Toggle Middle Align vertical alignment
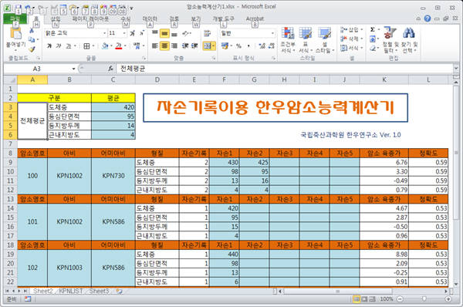The width and height of the screenshot is (463, 307). 164,34
